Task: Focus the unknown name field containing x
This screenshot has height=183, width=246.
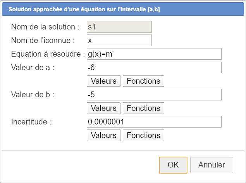Action: pos(119,40)
